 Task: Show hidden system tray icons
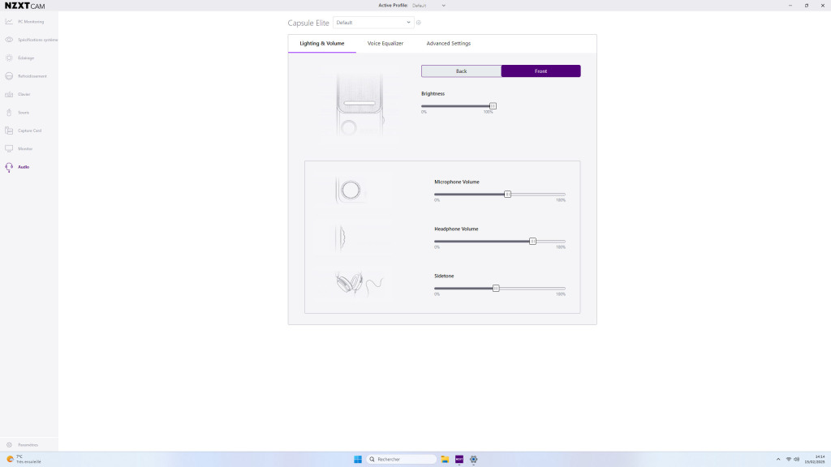pyautogui.click(x=778, y=459)
